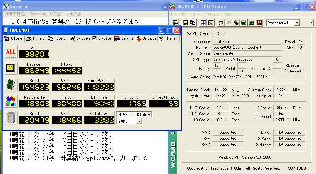
Task: Click the L3 Cache value 512 K
Action: pos(221,120)
